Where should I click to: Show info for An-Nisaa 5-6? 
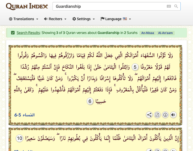coord(165,115)
